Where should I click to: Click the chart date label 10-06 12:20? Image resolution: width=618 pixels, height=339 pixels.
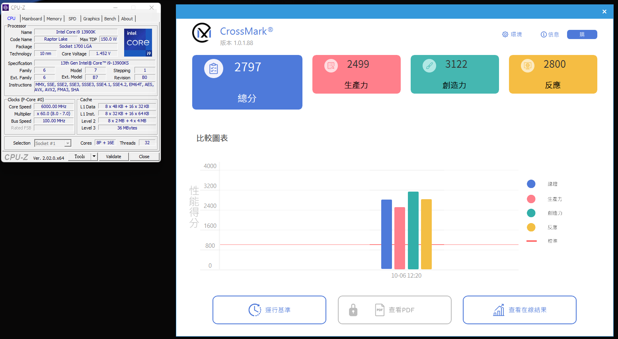406,276
